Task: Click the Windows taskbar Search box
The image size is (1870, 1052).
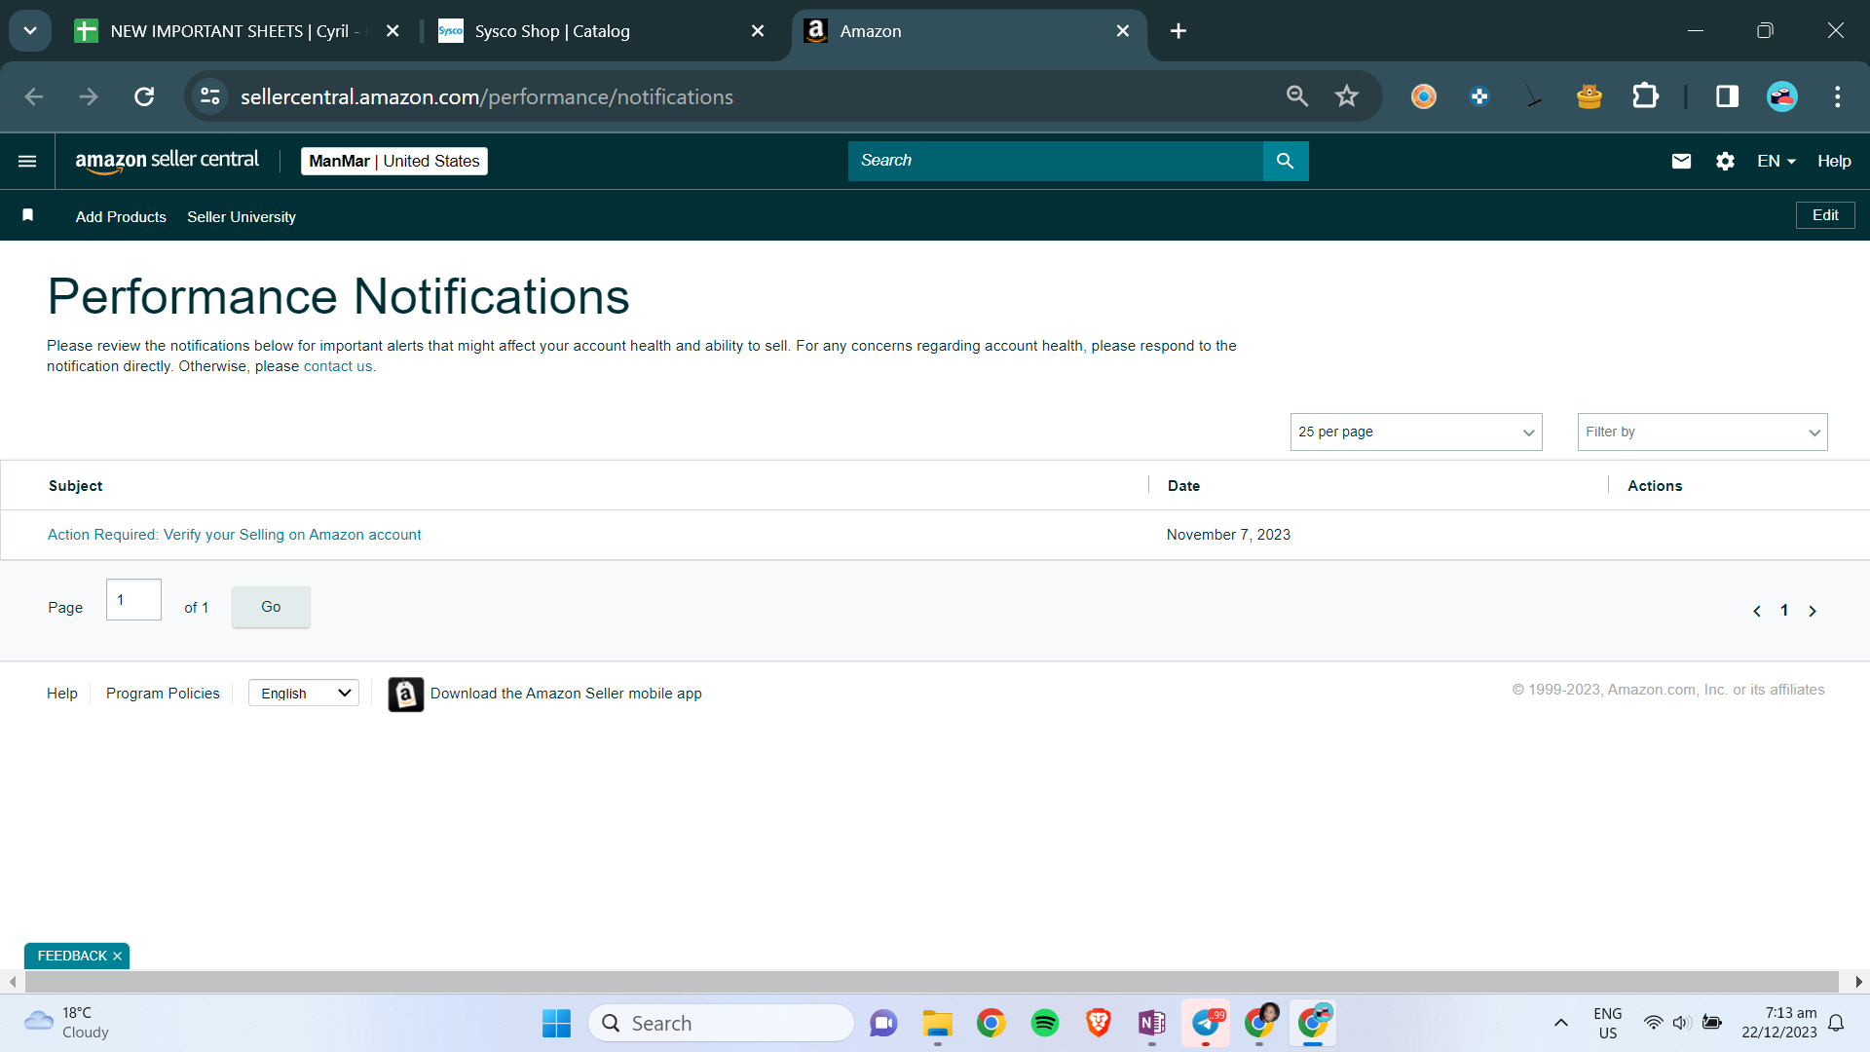Action: pos(721,1023)
